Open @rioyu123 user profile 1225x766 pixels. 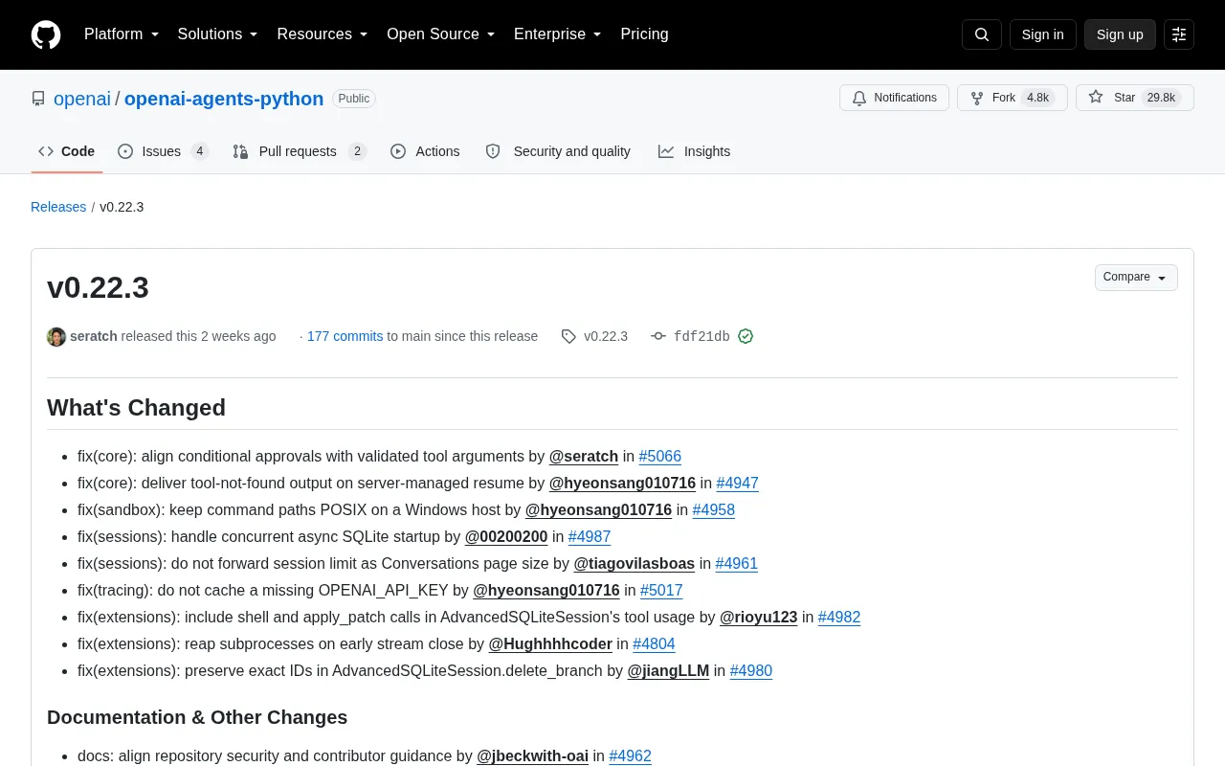click(x=759, y=618)
